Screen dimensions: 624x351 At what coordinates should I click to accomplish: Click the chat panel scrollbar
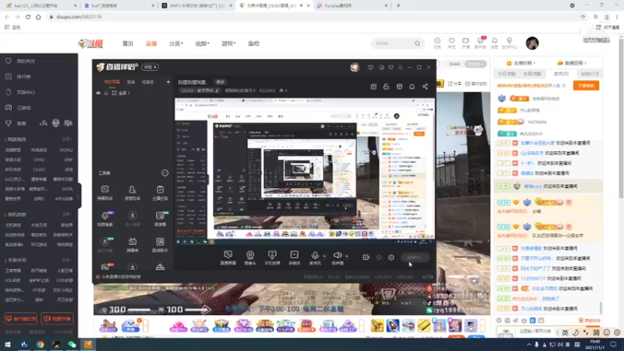click(601, 307)
